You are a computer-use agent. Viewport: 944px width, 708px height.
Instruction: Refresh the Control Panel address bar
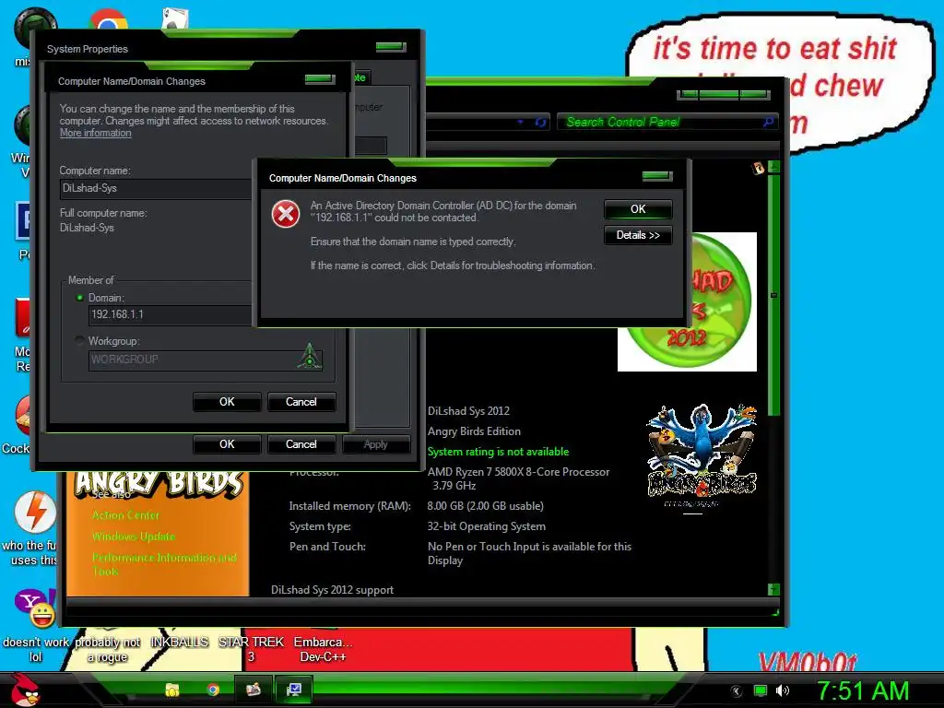(540, 123)
